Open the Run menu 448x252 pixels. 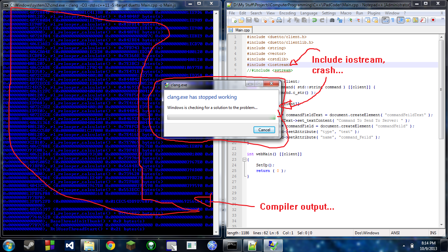pos(359,13)
